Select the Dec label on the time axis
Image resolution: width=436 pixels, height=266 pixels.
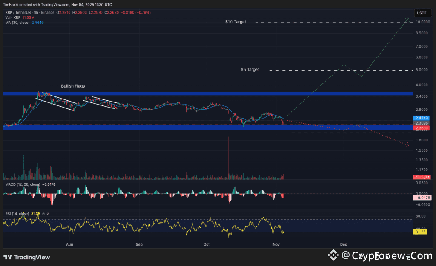pyautogui.click(x=343, y=244)
